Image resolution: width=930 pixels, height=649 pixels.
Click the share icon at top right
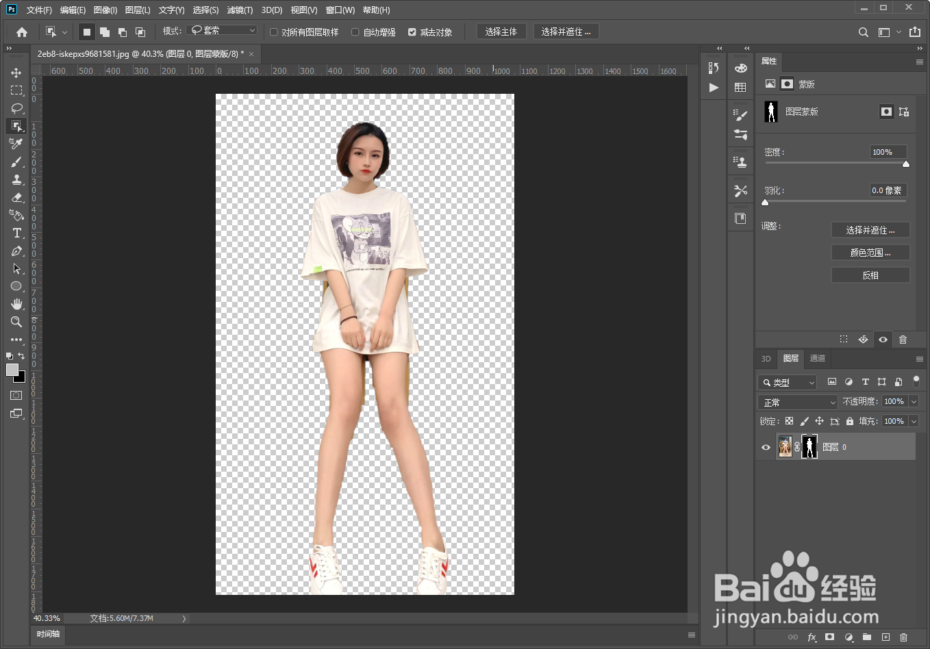pyautogui.click(x=915, y=31)
